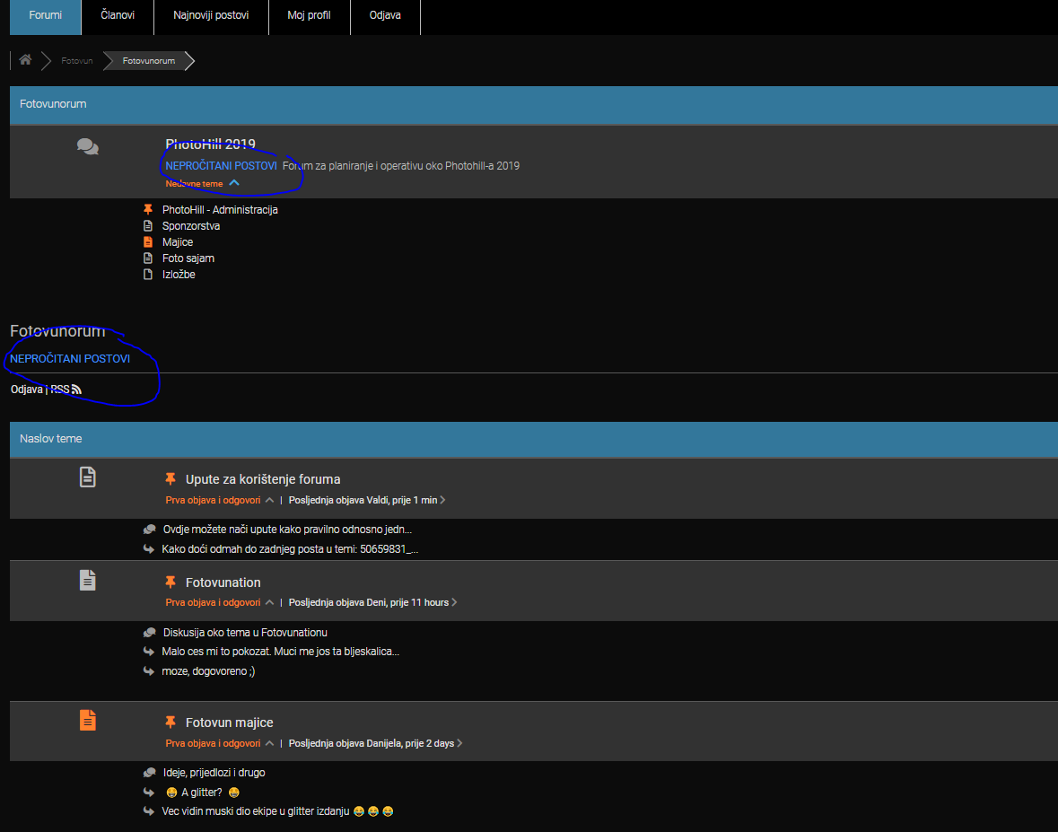This screenshot has width=1058, height=832.
Task: Click the Odjava link beside RSS
Action: click(26, 390)
